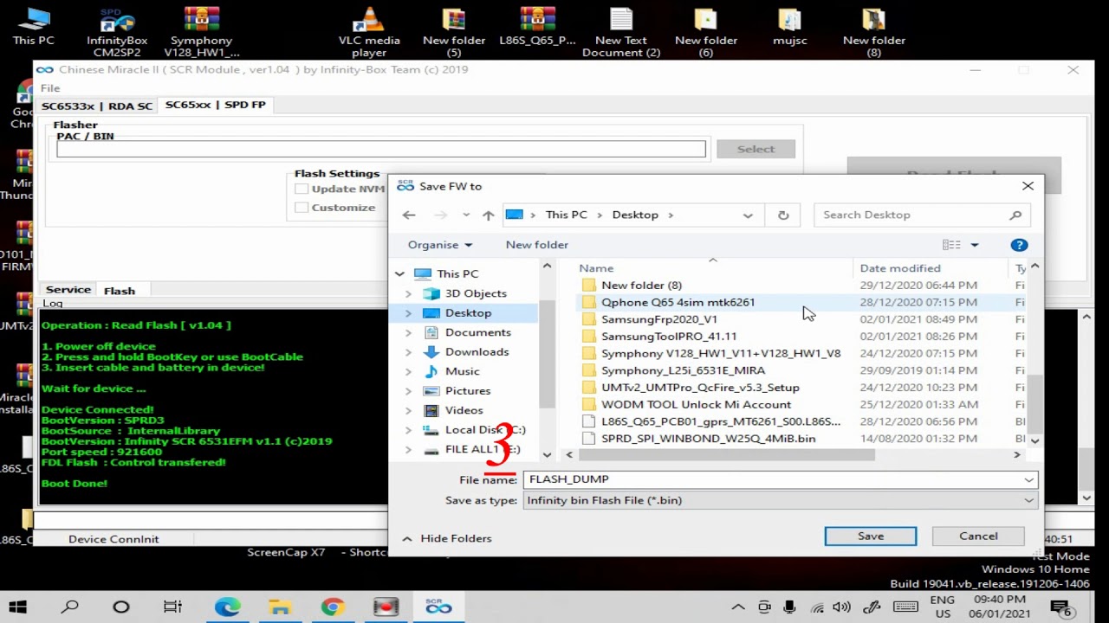Click the search magnifier icon

1015,215
